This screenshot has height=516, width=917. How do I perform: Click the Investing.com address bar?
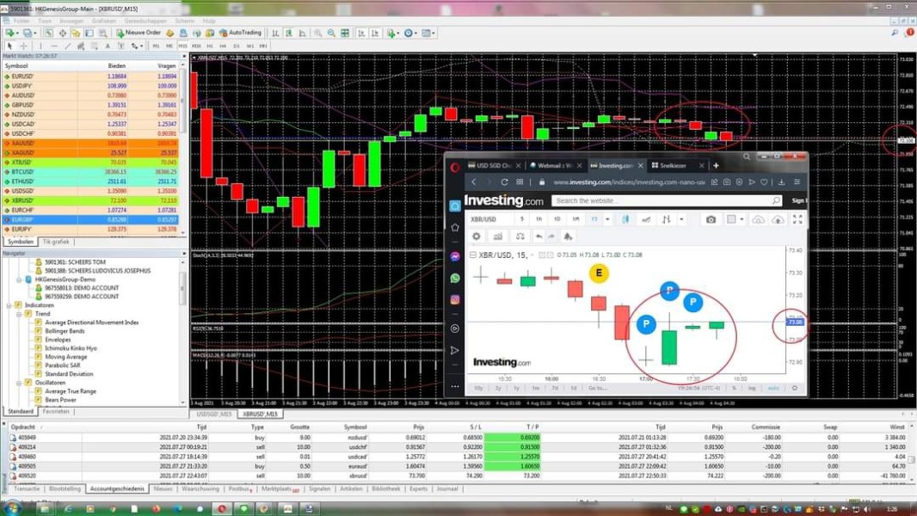pyautogui.click(x=629, y=182)
